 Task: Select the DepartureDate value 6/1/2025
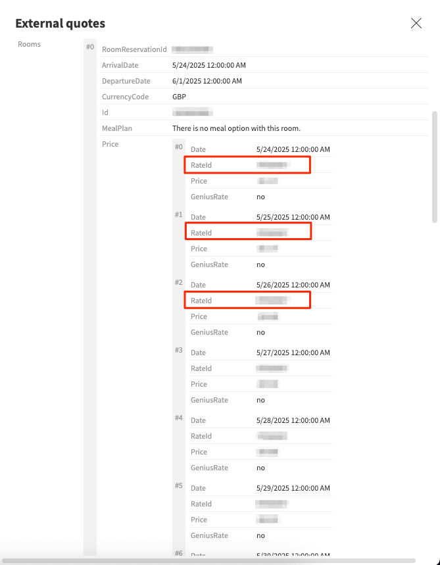point(207,81)
